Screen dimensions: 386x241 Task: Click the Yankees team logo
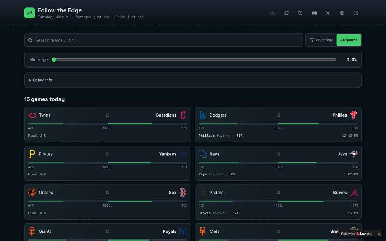pyautogui.click(x=183, y=154)
